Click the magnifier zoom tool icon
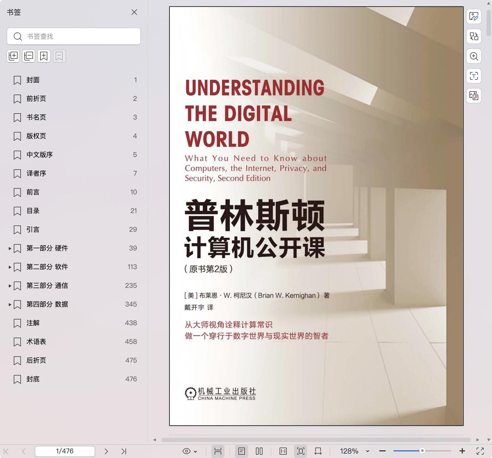Viewport: 492px width, 458px height. point(474,56)
